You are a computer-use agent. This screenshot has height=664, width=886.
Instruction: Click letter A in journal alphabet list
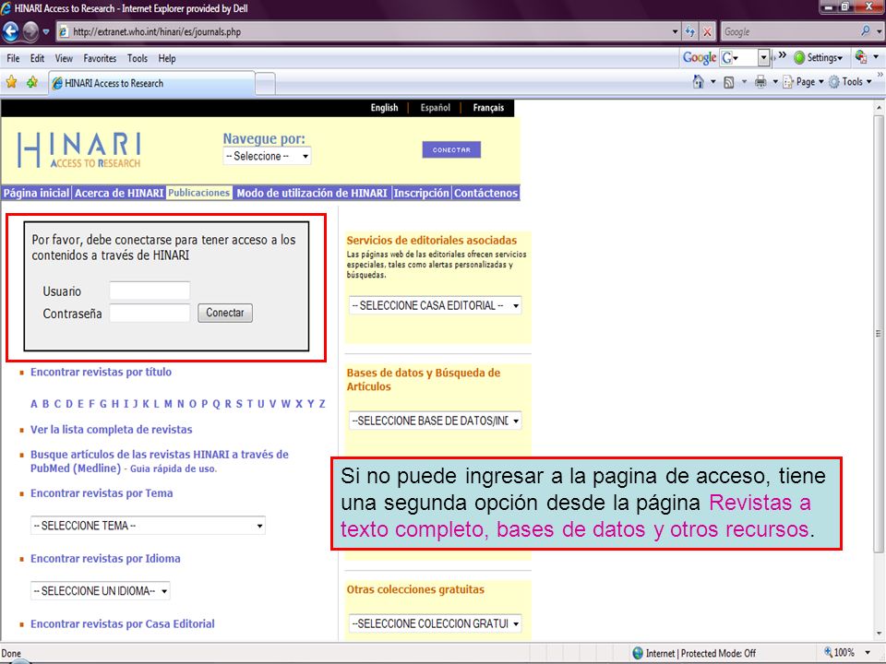pyautogui.click(x=34, y=404)
